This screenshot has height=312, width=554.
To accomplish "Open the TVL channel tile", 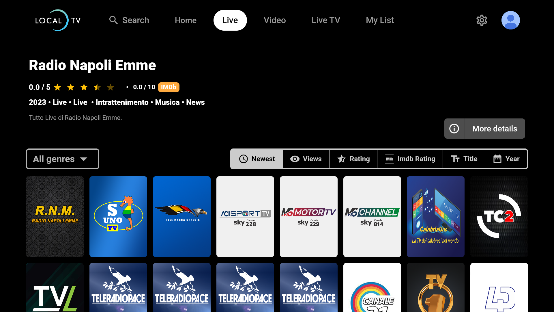I will 55,287.
